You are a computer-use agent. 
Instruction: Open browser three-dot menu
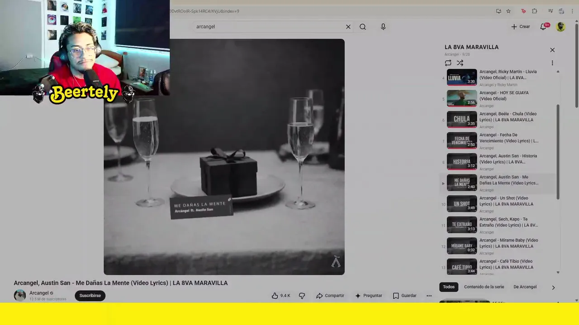573,11
